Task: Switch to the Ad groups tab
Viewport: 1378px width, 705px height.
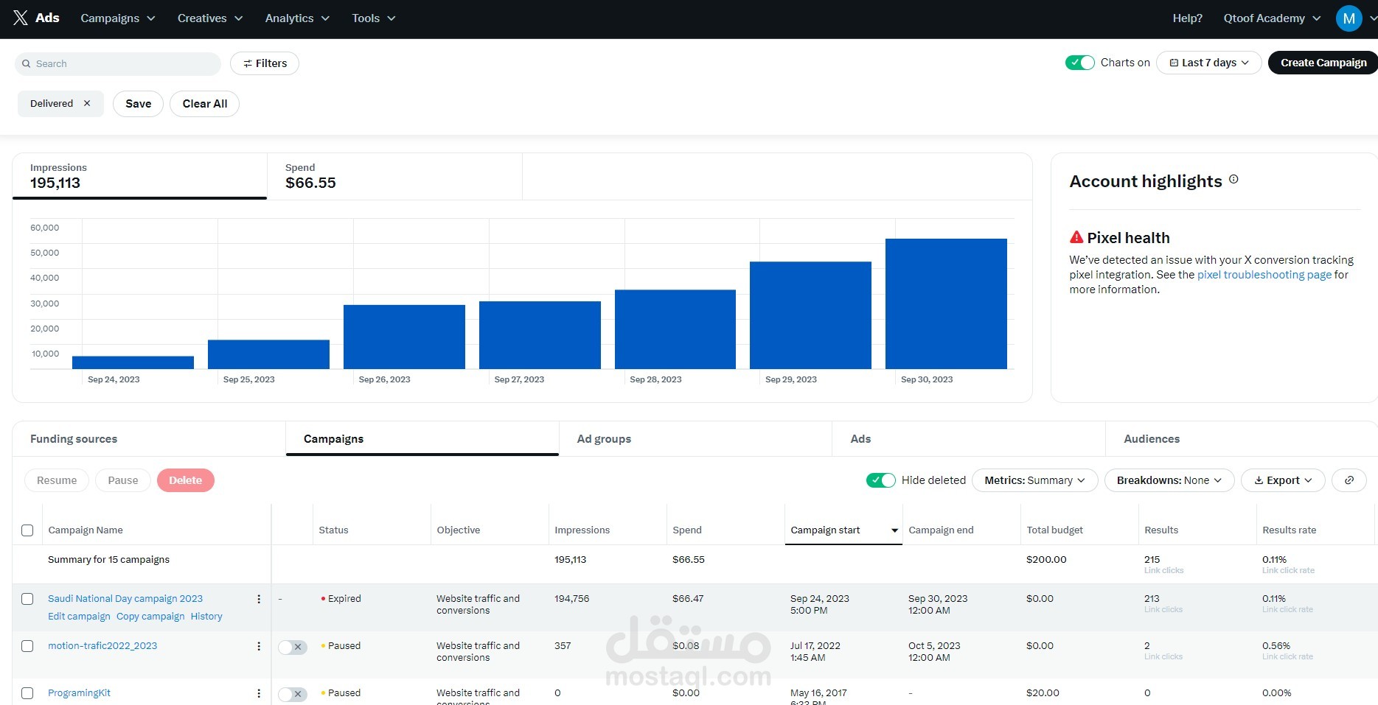Action: point(604,439)
